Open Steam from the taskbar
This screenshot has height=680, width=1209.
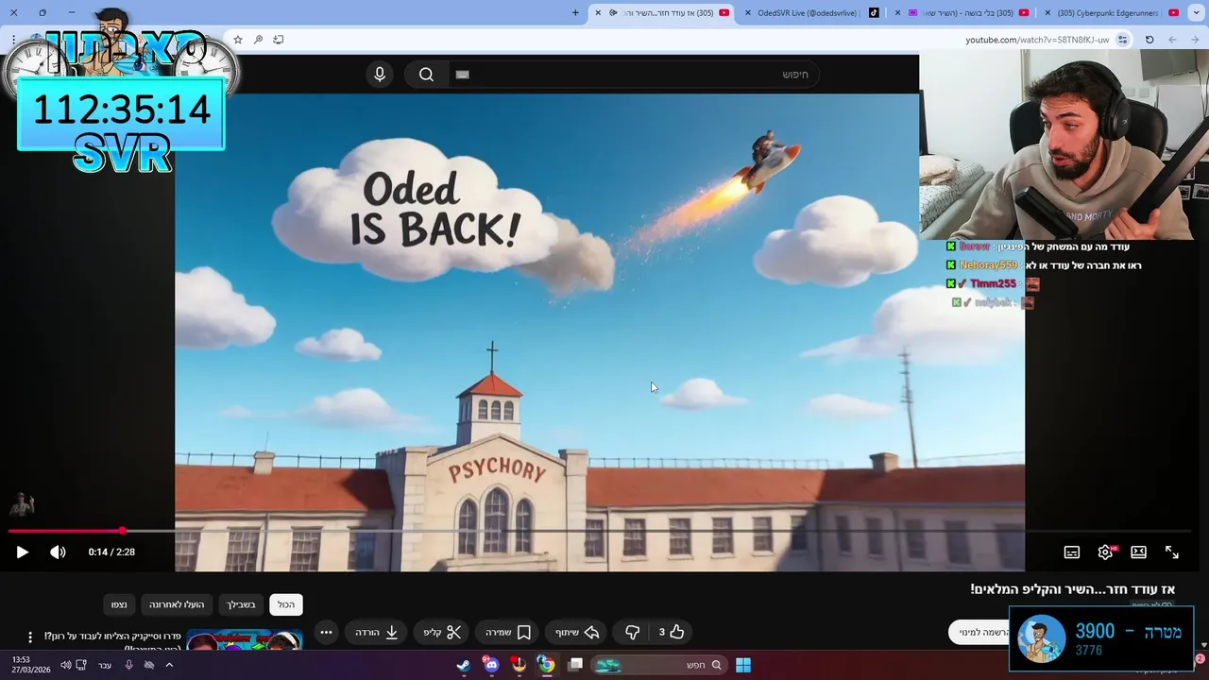pyautogui.click(x=464, y=665)
